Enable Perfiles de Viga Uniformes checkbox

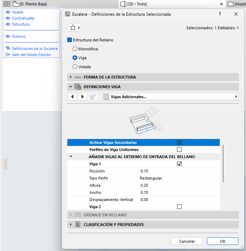point(179,150)
